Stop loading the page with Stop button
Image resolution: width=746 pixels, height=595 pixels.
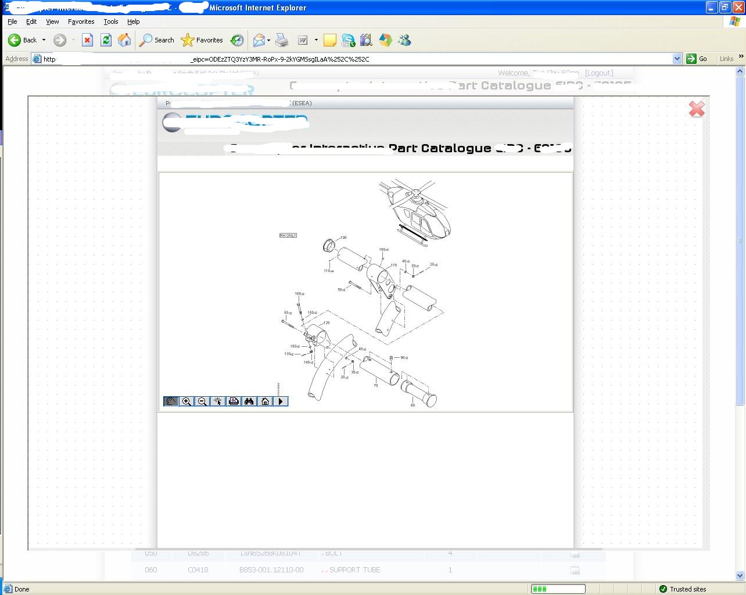pos(87,40)
